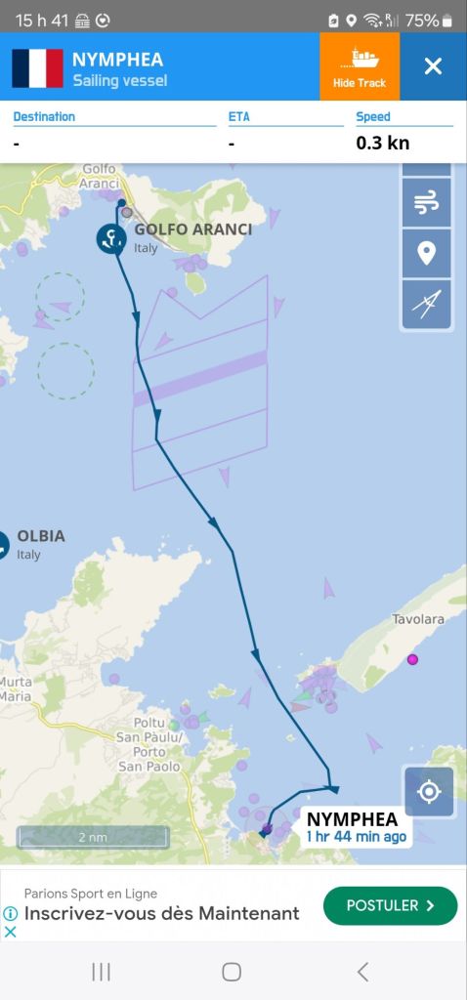Tap Android back button

click(362, 972)
